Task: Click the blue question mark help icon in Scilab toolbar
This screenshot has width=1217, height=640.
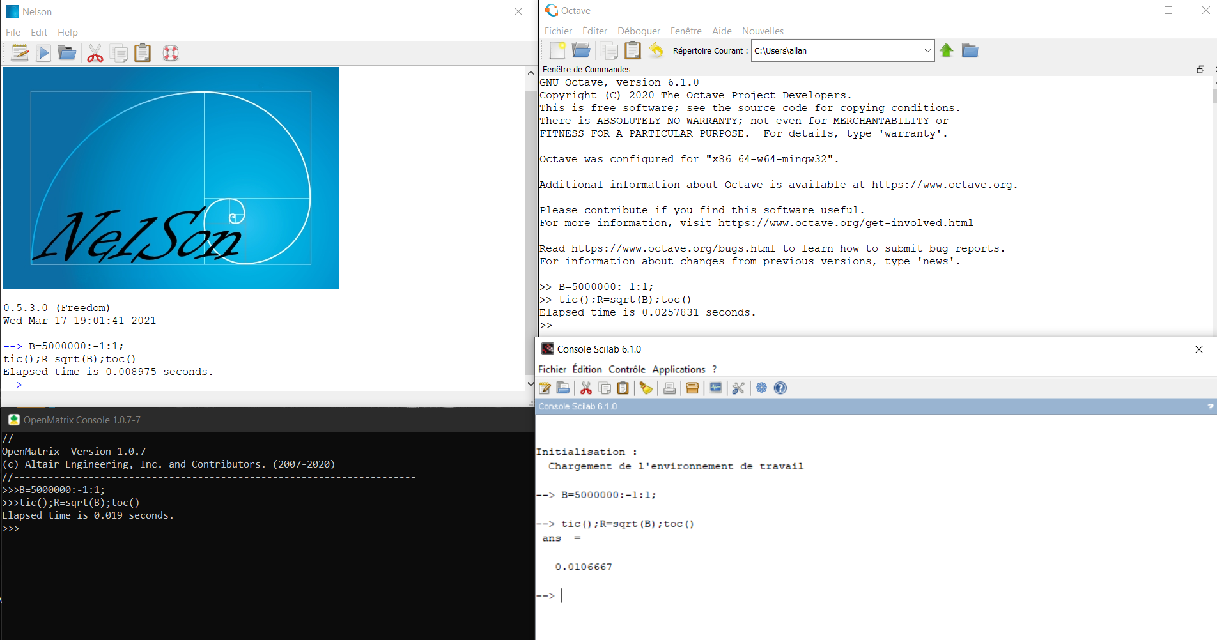Action: 780,388
